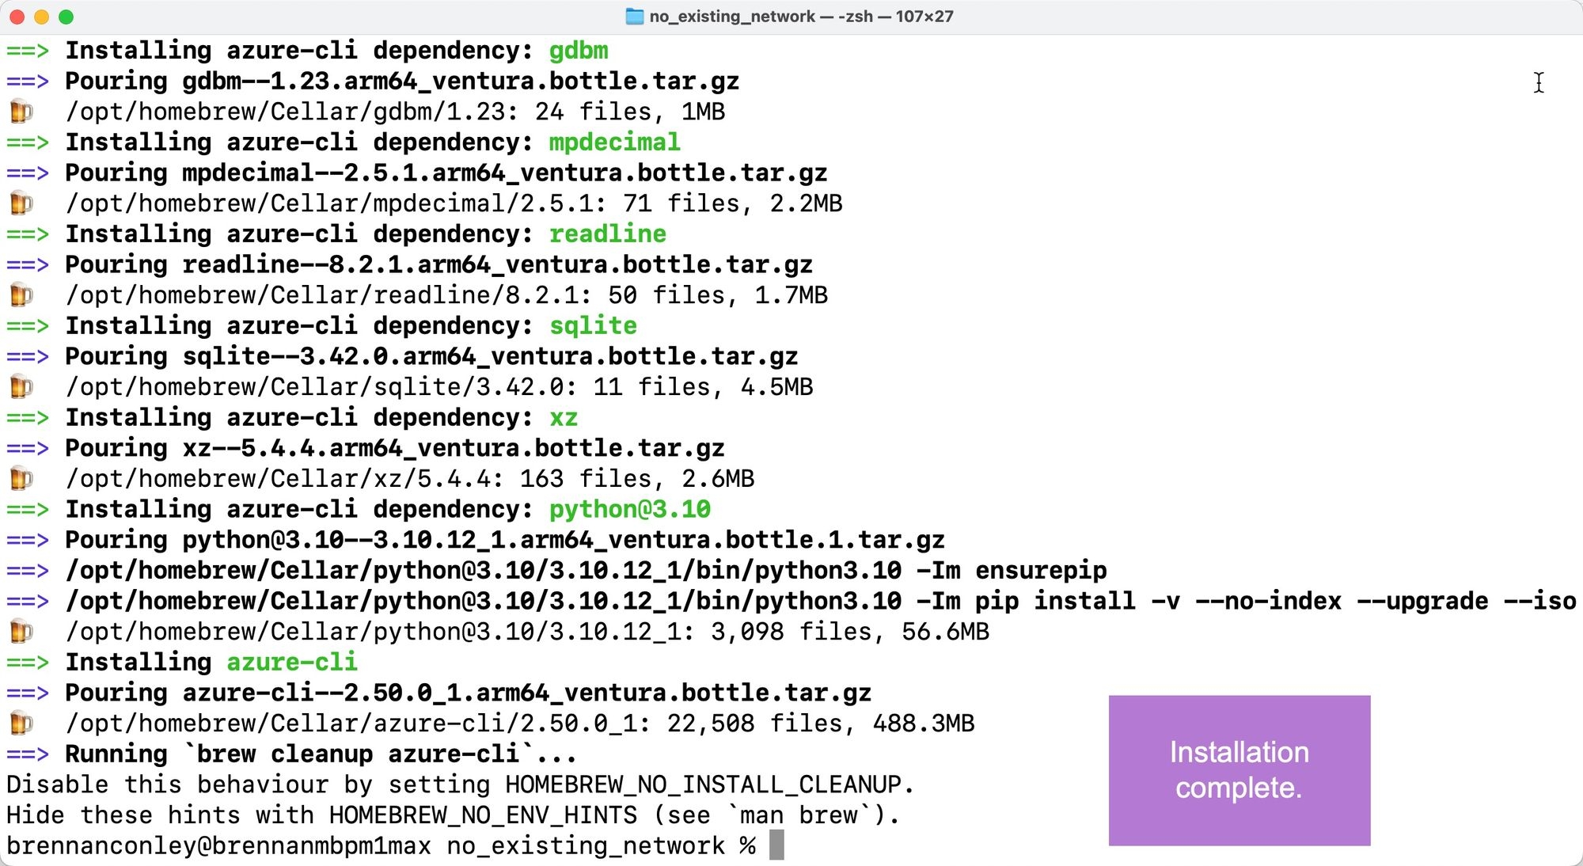Click the beer mug icon beside the azure-cli Cellar path

coord(21,724)
